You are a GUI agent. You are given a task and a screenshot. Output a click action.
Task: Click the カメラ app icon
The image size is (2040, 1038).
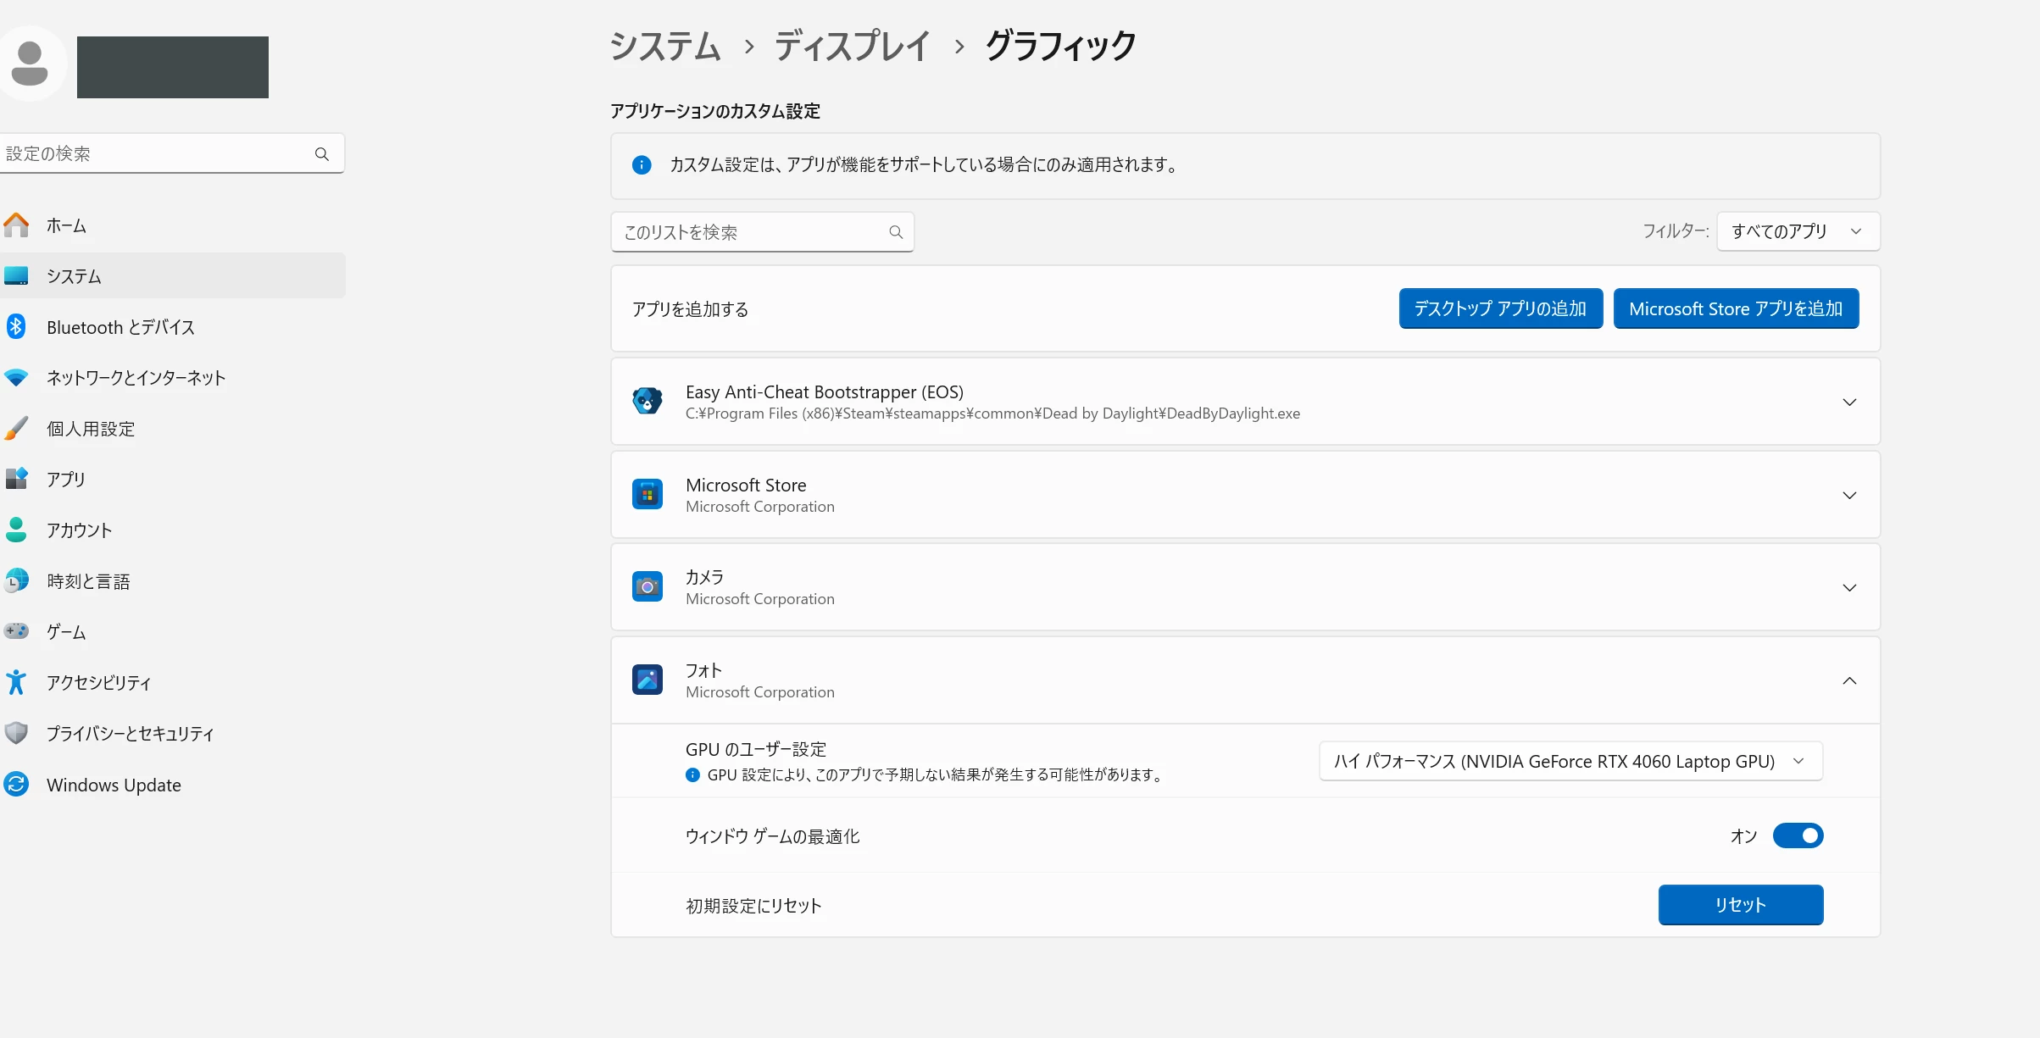[x=648, y=587]
